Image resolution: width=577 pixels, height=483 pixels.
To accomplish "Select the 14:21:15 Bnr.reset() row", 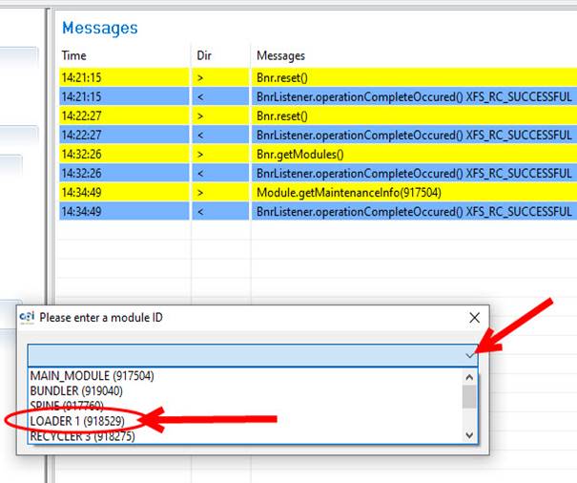I will [x=315, y=77].
